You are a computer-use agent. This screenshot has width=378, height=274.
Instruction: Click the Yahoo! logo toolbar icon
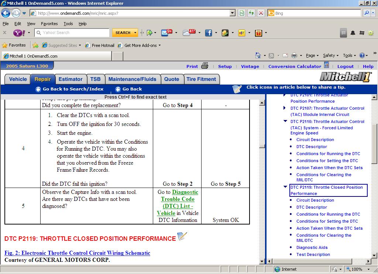pos(19,32)
